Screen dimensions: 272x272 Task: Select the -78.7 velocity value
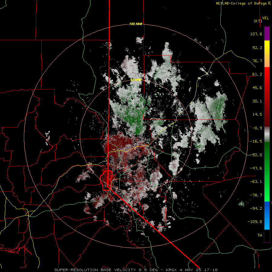[x=256, y=195]
